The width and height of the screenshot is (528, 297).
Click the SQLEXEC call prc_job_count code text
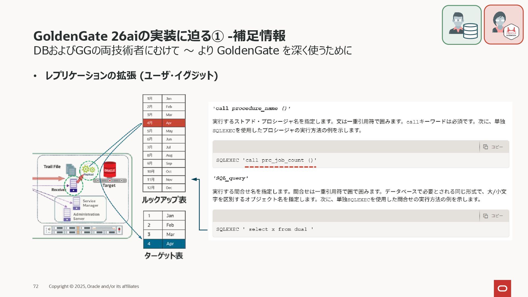[x=266, y=160]
